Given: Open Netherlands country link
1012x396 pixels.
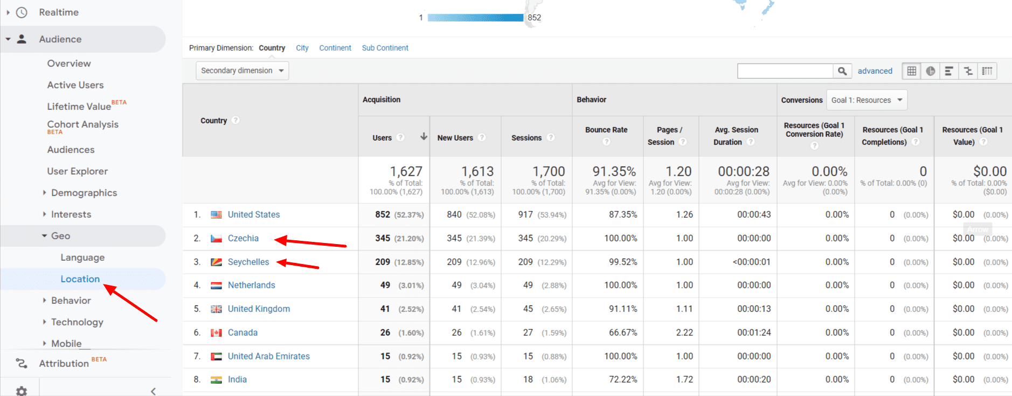Looking at the screenshot, I should pyautogui.click(x=252, y=285).
